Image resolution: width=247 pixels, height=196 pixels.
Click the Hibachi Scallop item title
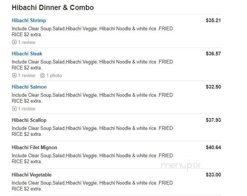click(x=29, y=120)
